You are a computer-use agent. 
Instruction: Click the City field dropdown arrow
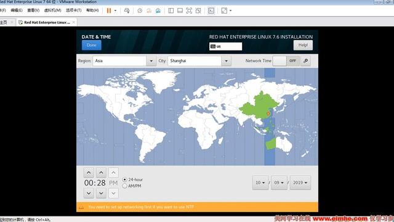(226, 61)
